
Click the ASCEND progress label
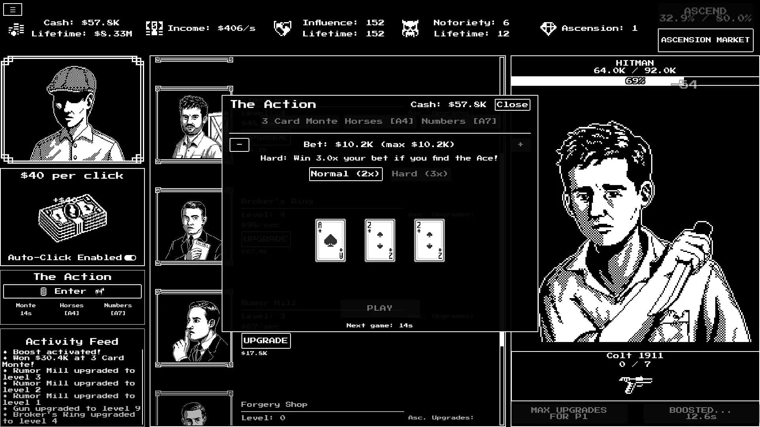pyautogui.click(x=705, y=15)
